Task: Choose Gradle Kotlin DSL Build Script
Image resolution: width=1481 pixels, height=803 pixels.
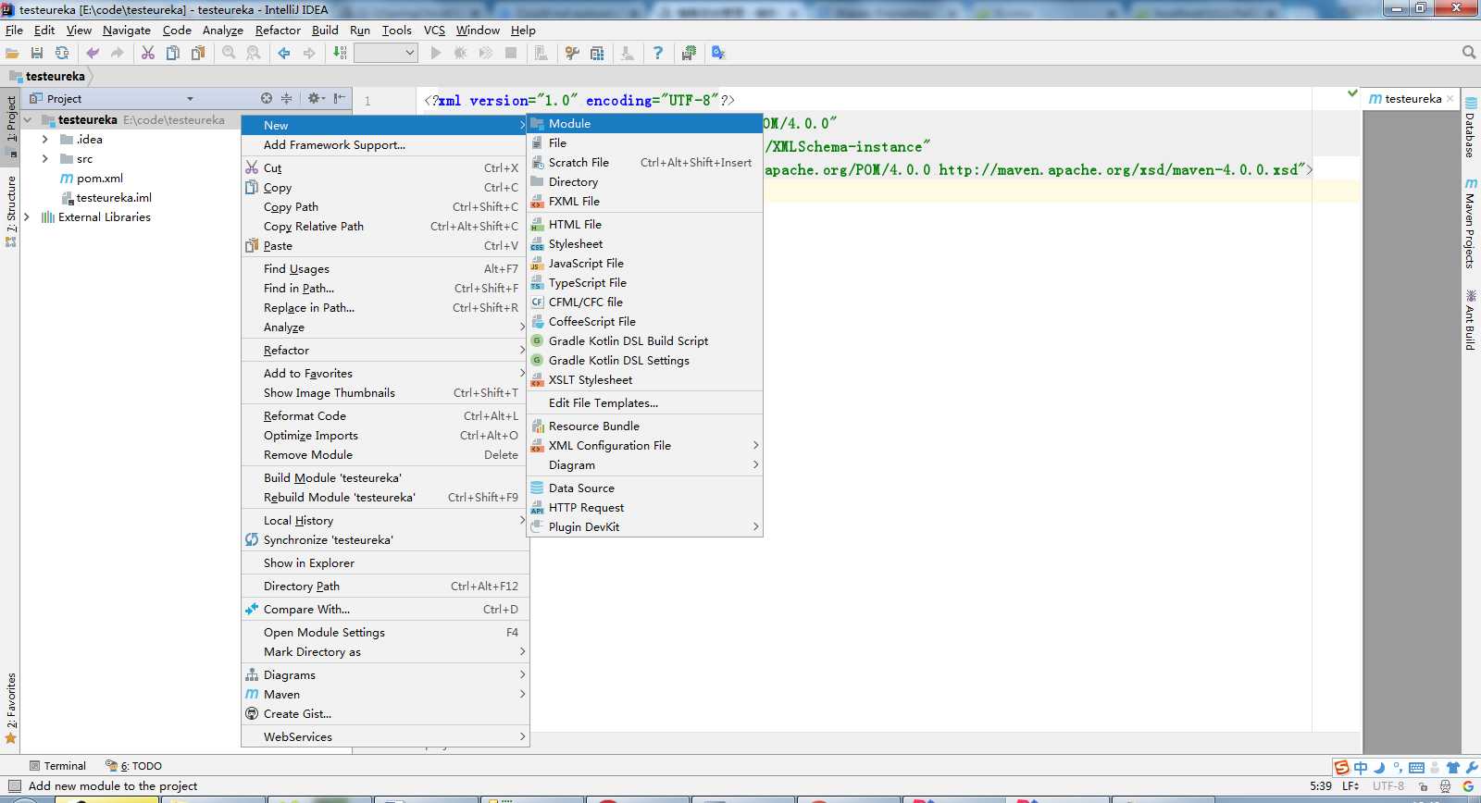Action: 644,340
